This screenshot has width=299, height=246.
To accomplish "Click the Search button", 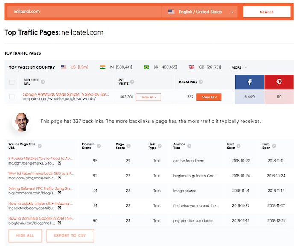I will (267, 12).
